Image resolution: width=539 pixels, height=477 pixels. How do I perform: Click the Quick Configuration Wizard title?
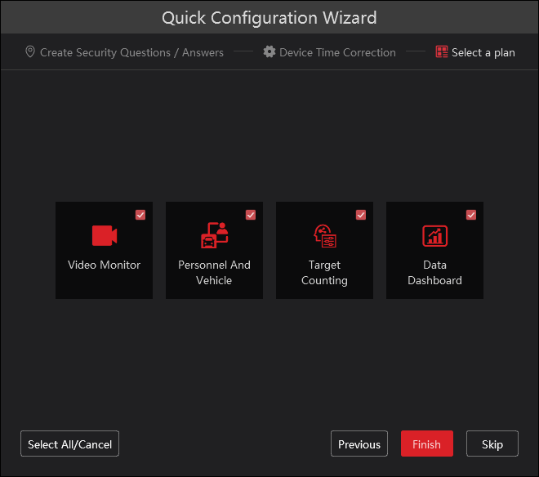pyautogui.click(x=269, y=18)
